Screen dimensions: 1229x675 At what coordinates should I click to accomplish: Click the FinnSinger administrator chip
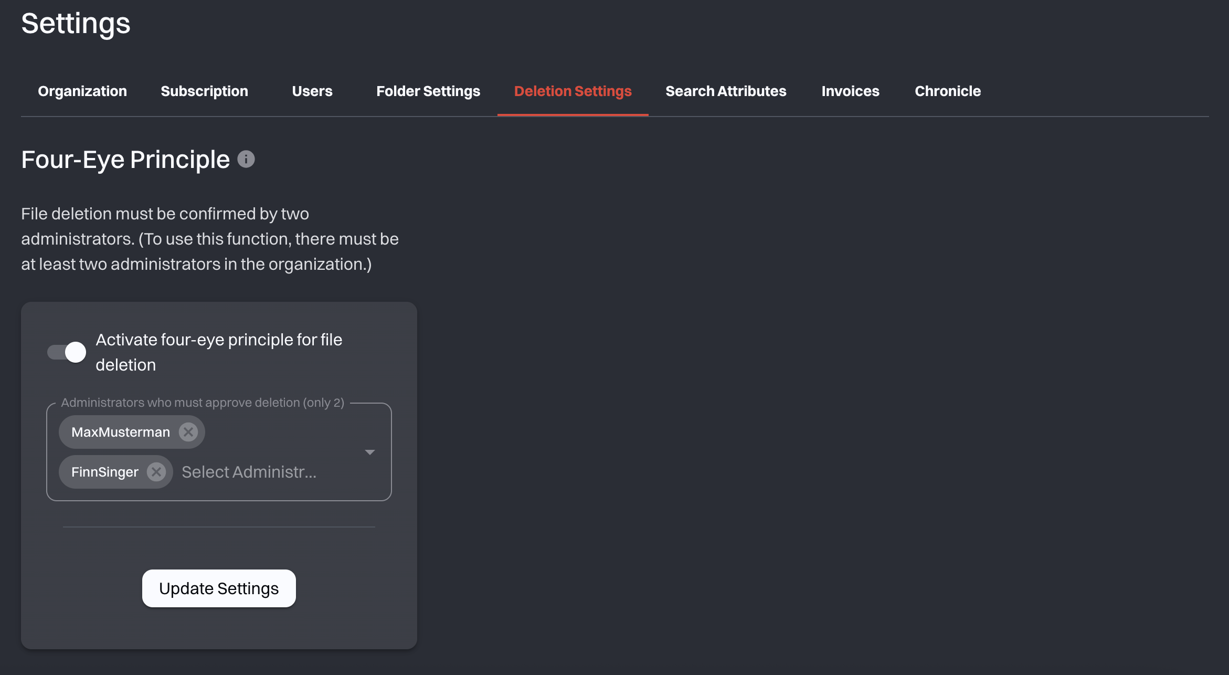point(104,471)
